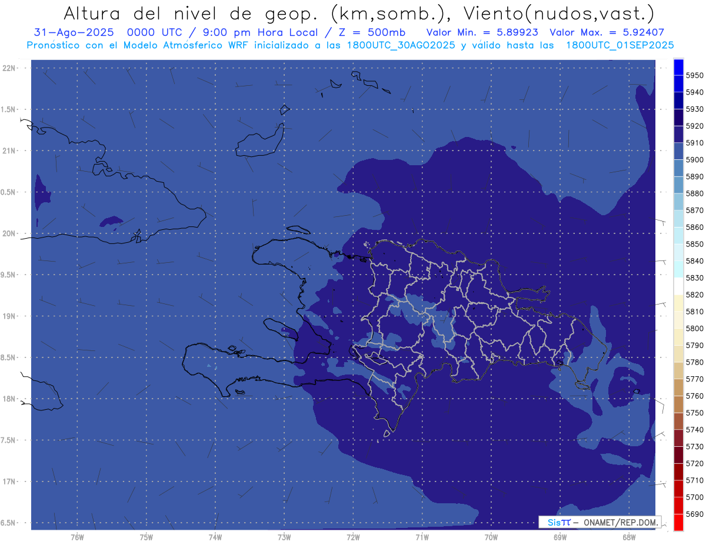Click the color bar label "5940"
Viewport: 706px width, 545px height.
(694, 92)
